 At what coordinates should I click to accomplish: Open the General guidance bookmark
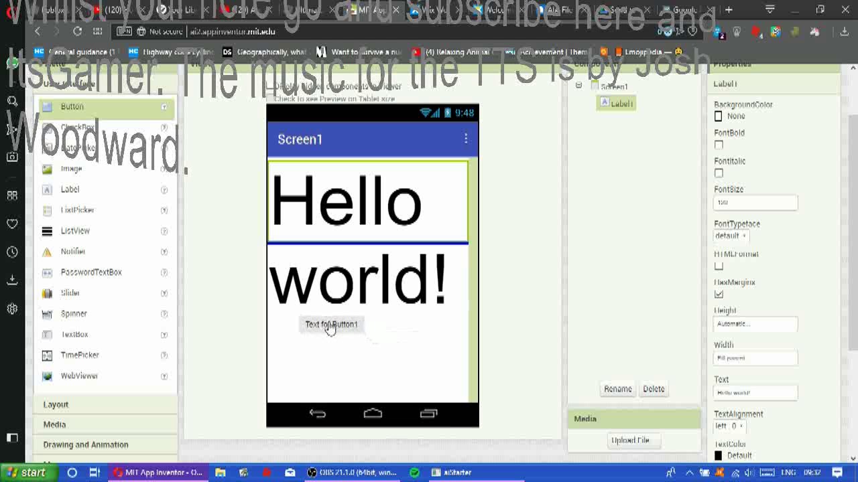(x=75, y=52)
